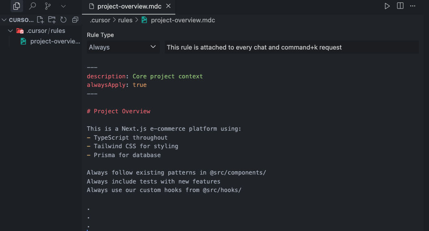Refresh the file explorer
The image size is (429, 231).
click(x=63, y=20)
